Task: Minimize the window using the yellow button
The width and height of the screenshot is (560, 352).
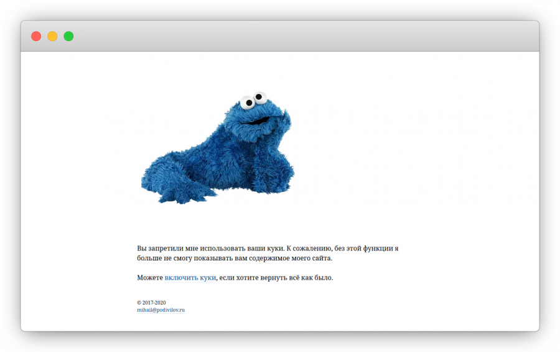Action: [52, 36]
